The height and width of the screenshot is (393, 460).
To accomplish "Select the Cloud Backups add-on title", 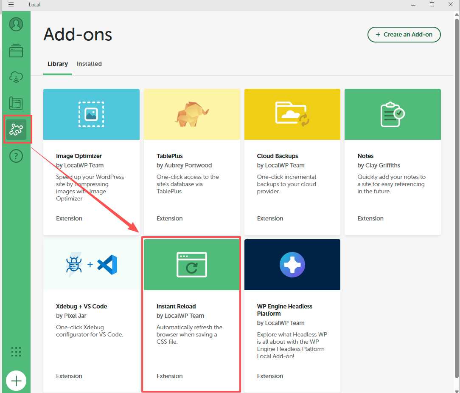I will [x=278, y=156].
